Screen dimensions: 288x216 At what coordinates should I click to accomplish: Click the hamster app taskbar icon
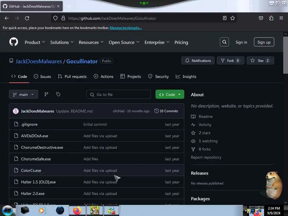point(94,210)
